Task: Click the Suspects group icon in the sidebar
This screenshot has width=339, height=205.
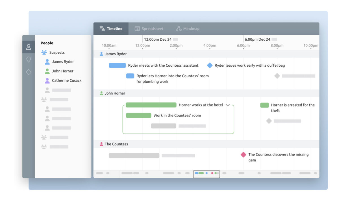Action: point(44,52)
